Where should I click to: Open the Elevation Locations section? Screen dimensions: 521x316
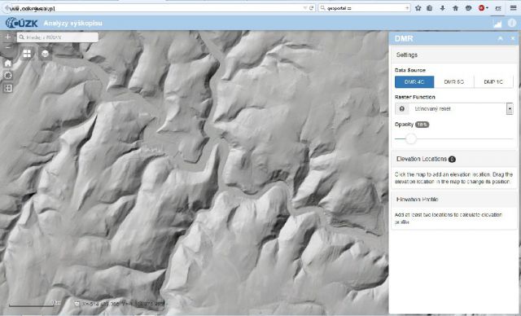pyautogui.click(x=454, y=159)
